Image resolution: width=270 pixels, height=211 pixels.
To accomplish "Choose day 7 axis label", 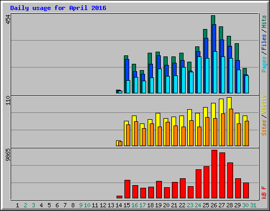I will pos(65,205).
